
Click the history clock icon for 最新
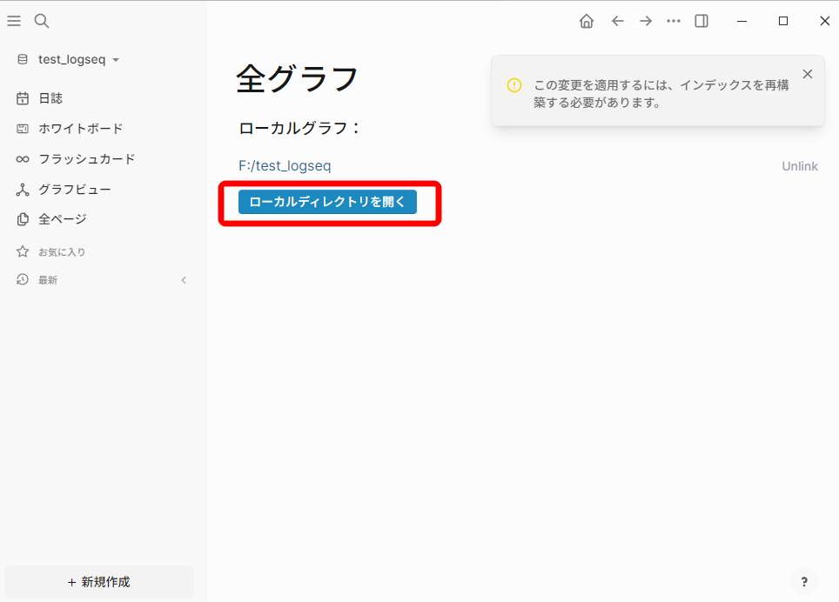(x=23, y=279)
